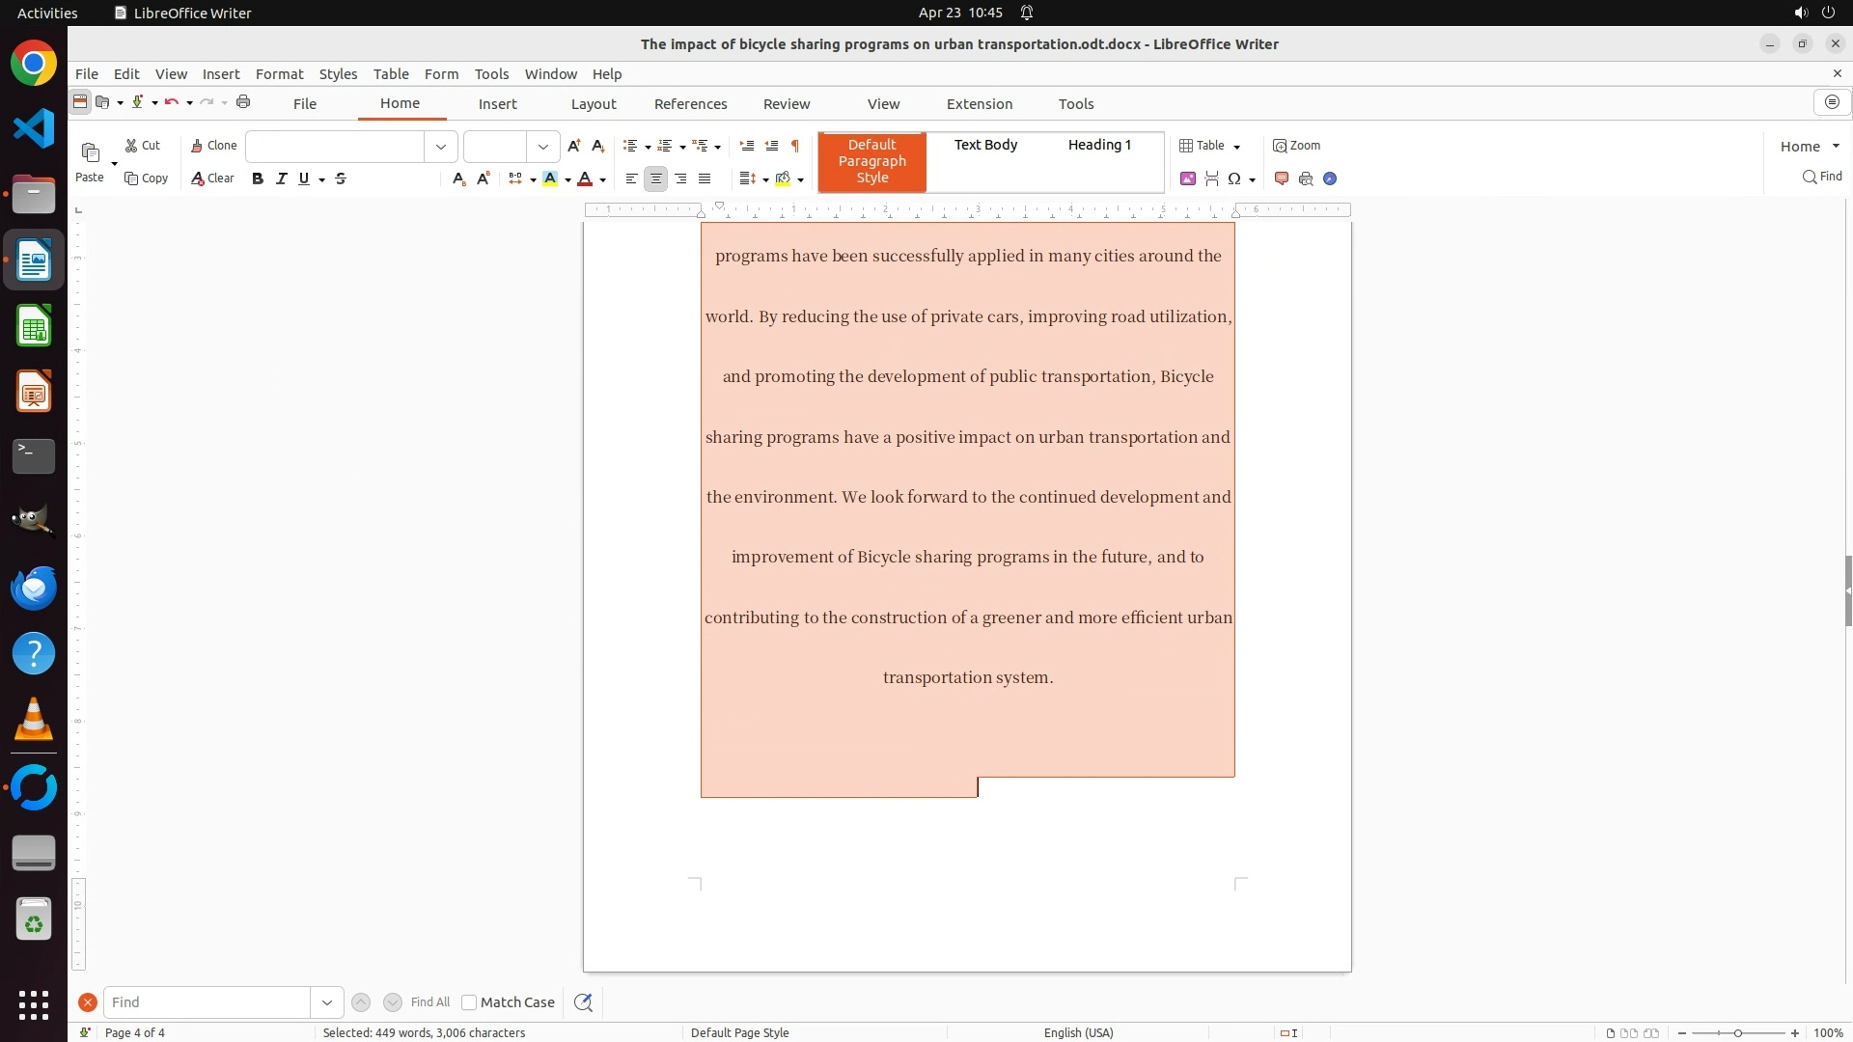1853x1042 pixels.
Task: Expand the font size dropdown
Action: click(x=543, y=147)
